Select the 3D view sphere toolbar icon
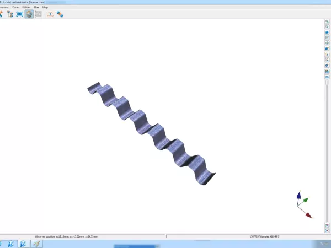Image resolution: width=331 pixels, height=248 pixels. (x=29, y=14)
